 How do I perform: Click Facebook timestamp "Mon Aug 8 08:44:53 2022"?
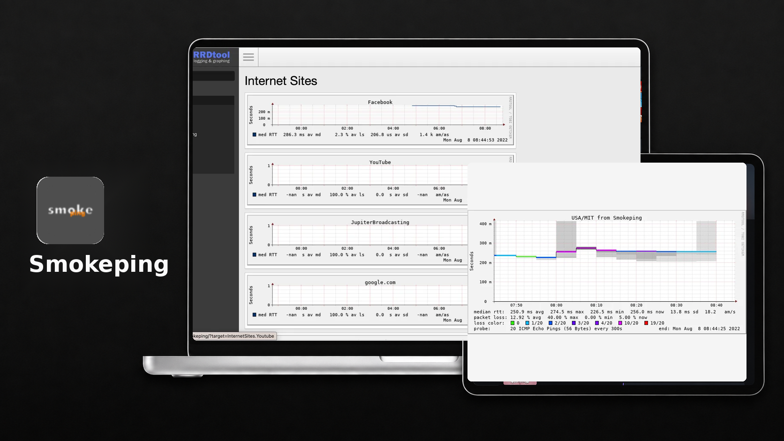tap(475, 140)
